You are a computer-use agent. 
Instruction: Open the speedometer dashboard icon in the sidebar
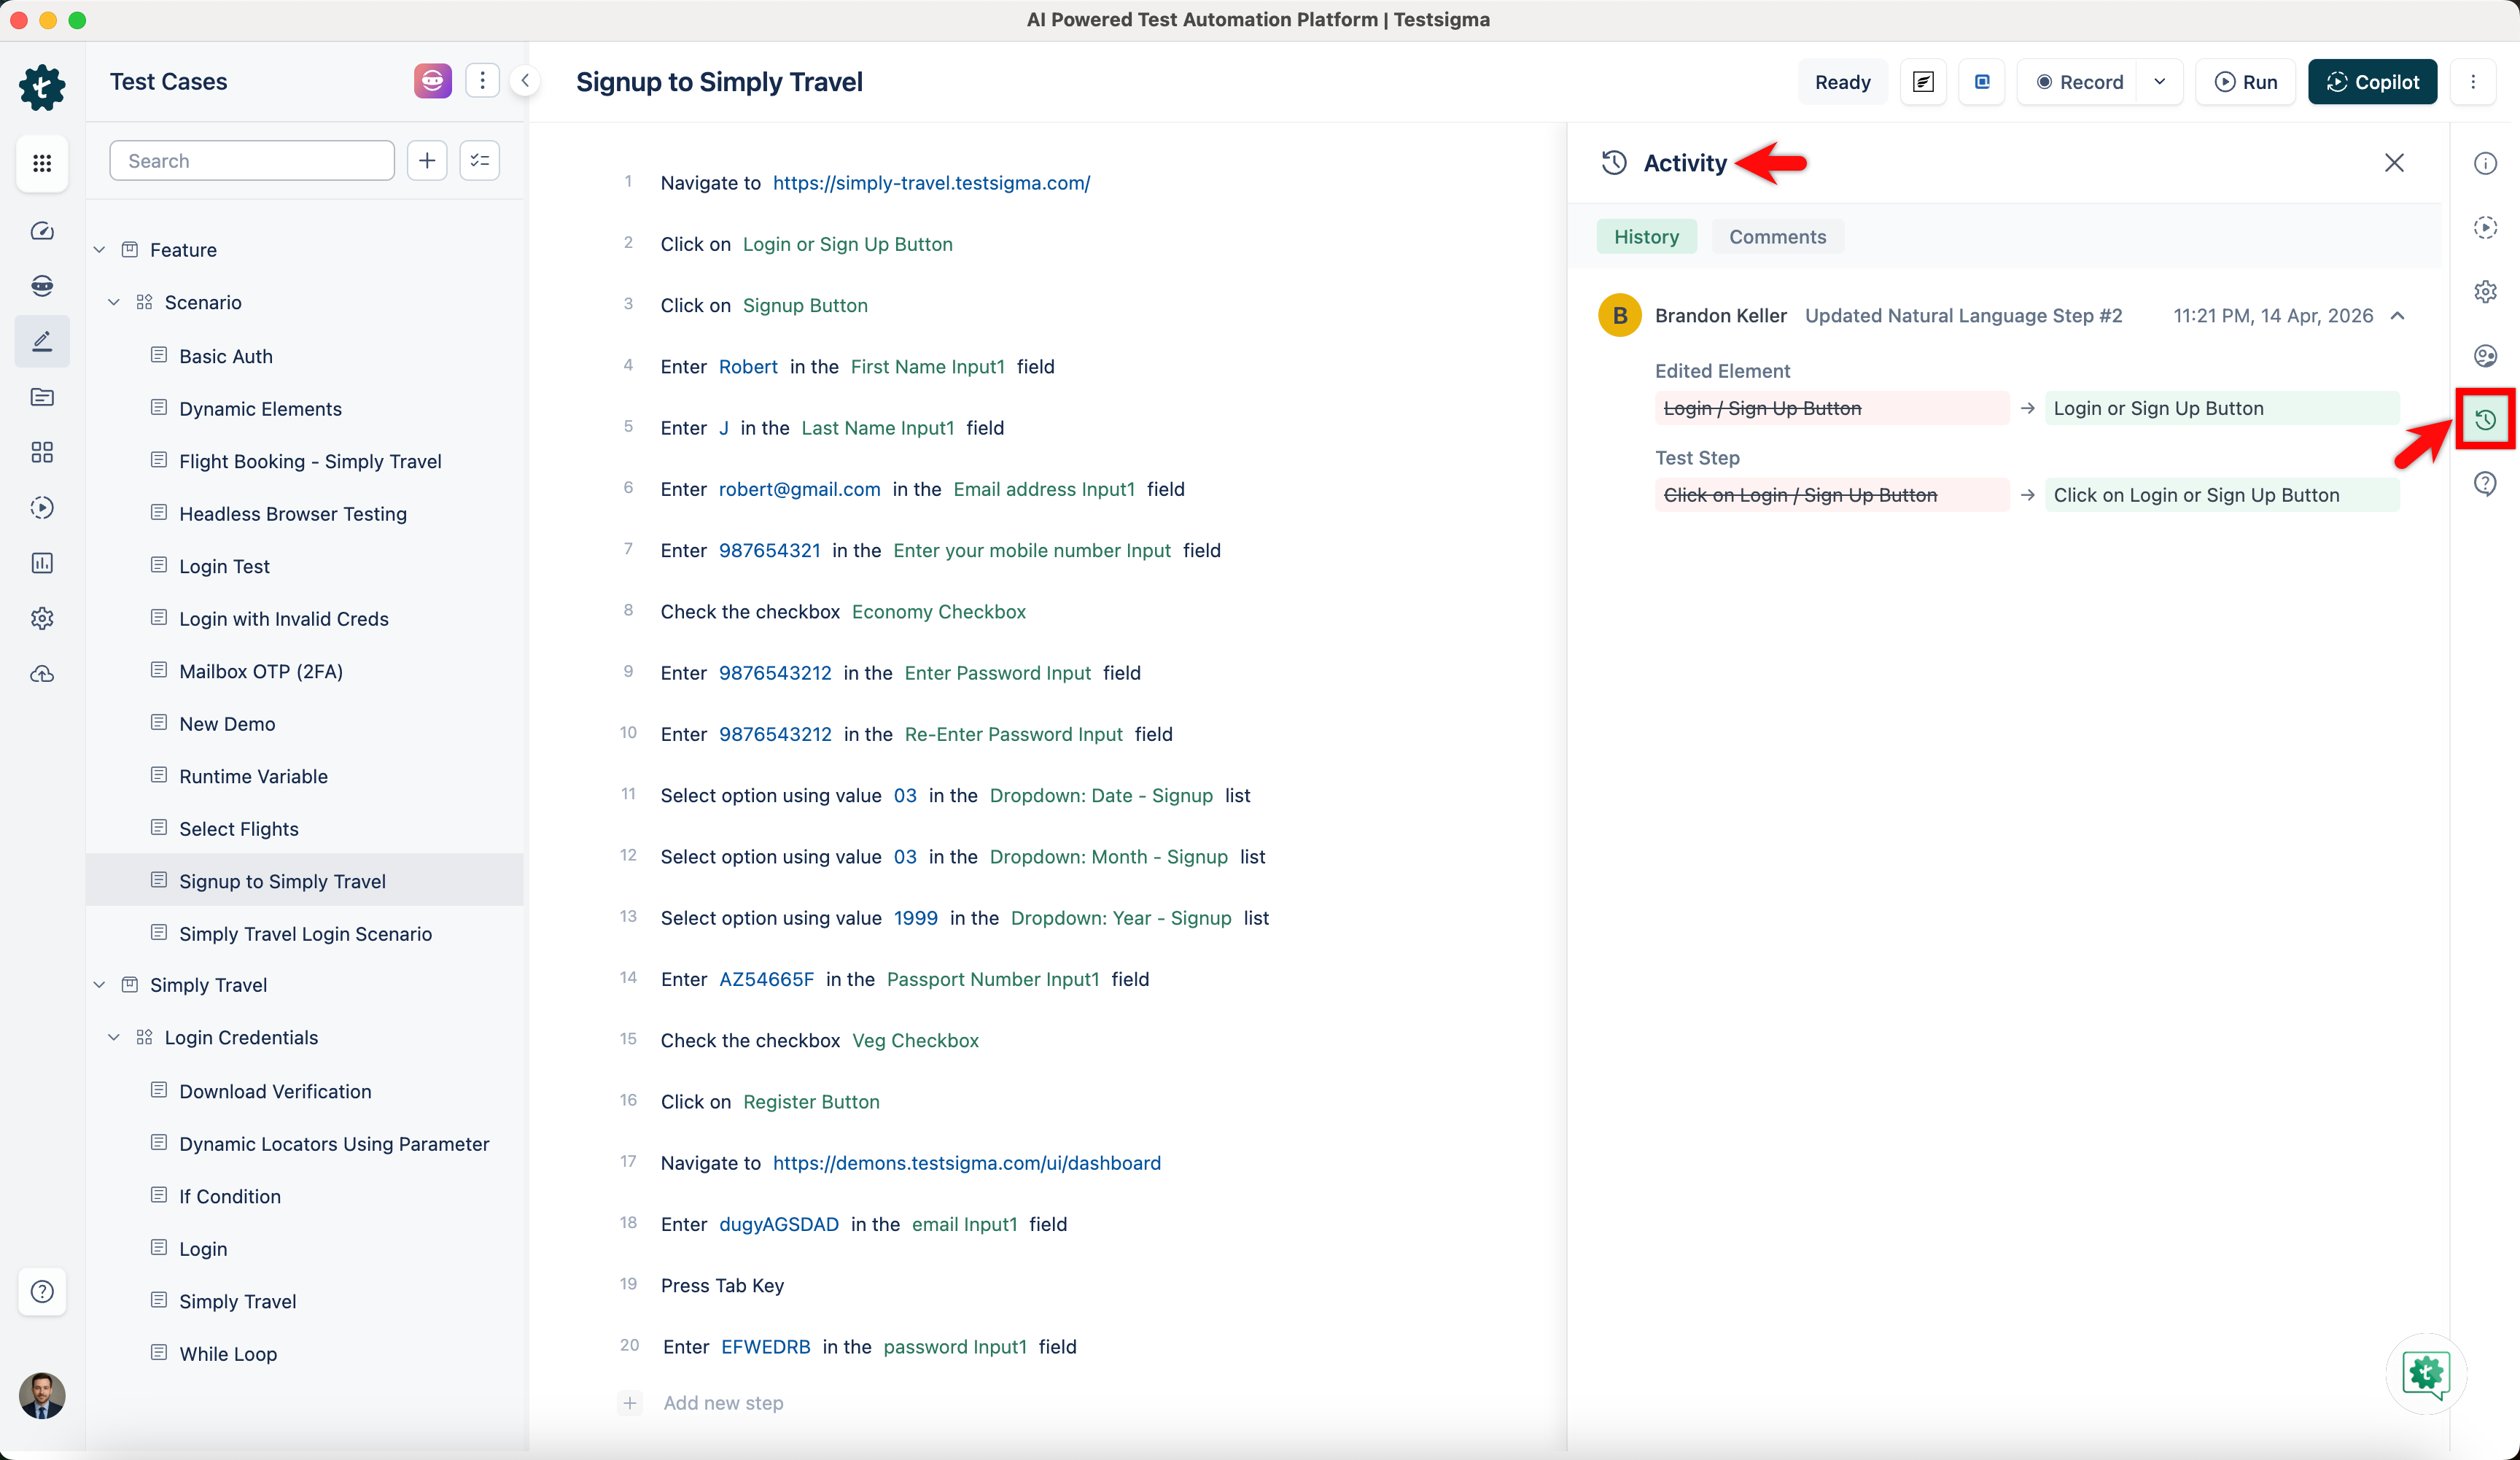pyautogui.click(x=42, y=230)
